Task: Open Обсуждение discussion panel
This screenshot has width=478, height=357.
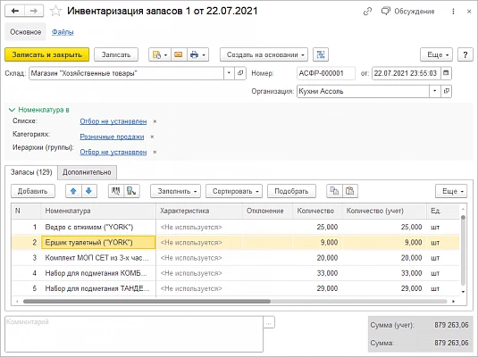Action: [x=408, y=12]
